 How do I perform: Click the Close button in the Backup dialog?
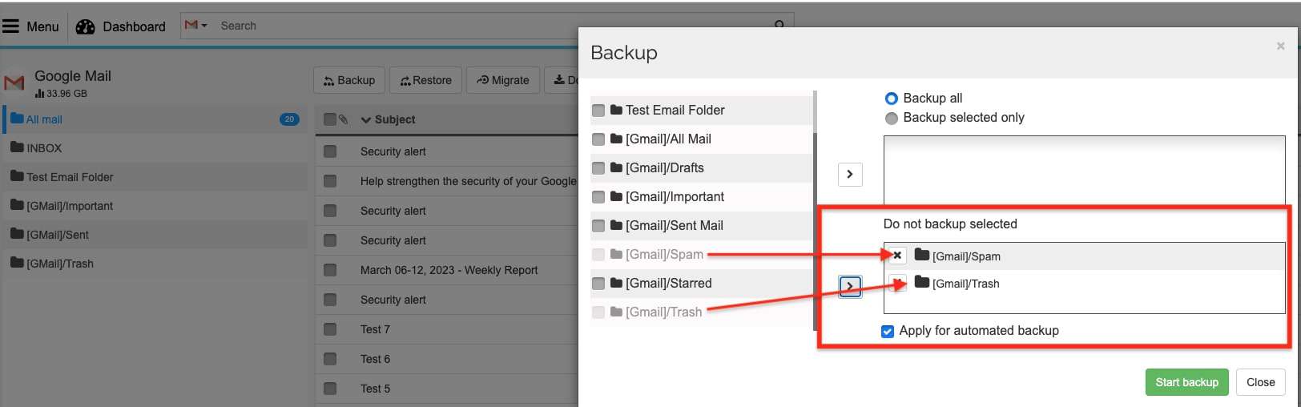point(1260,382)
